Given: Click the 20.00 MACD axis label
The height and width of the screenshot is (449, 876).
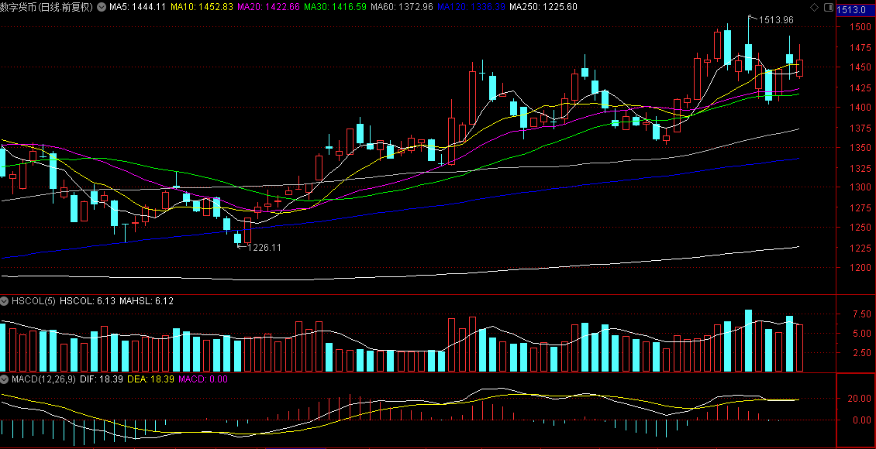Looking at the screenshot, I should pyautogui.click(x=860, y=398).
